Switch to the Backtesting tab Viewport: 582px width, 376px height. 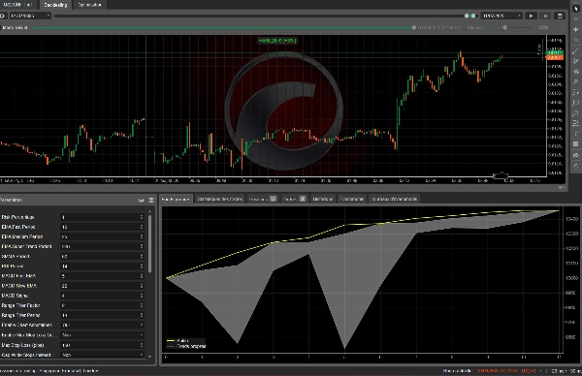pos(55,5)
